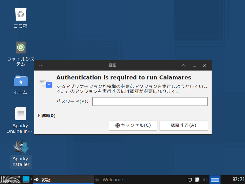Expand the 詳細(D) details section

47,116
